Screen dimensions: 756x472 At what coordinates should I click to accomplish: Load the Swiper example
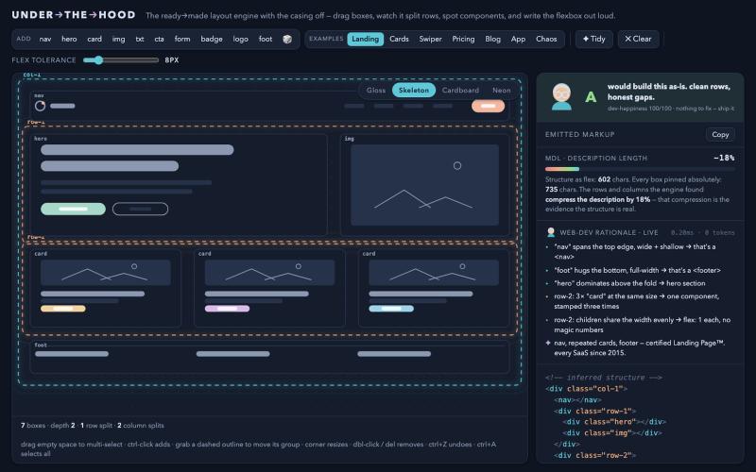[x=431, y=39]
